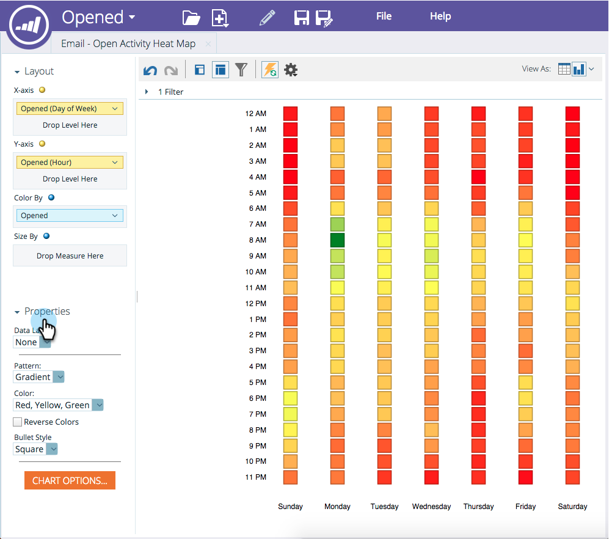609x539 pixels.
Task: Click the new report plus icon
Action: [221, 18]
